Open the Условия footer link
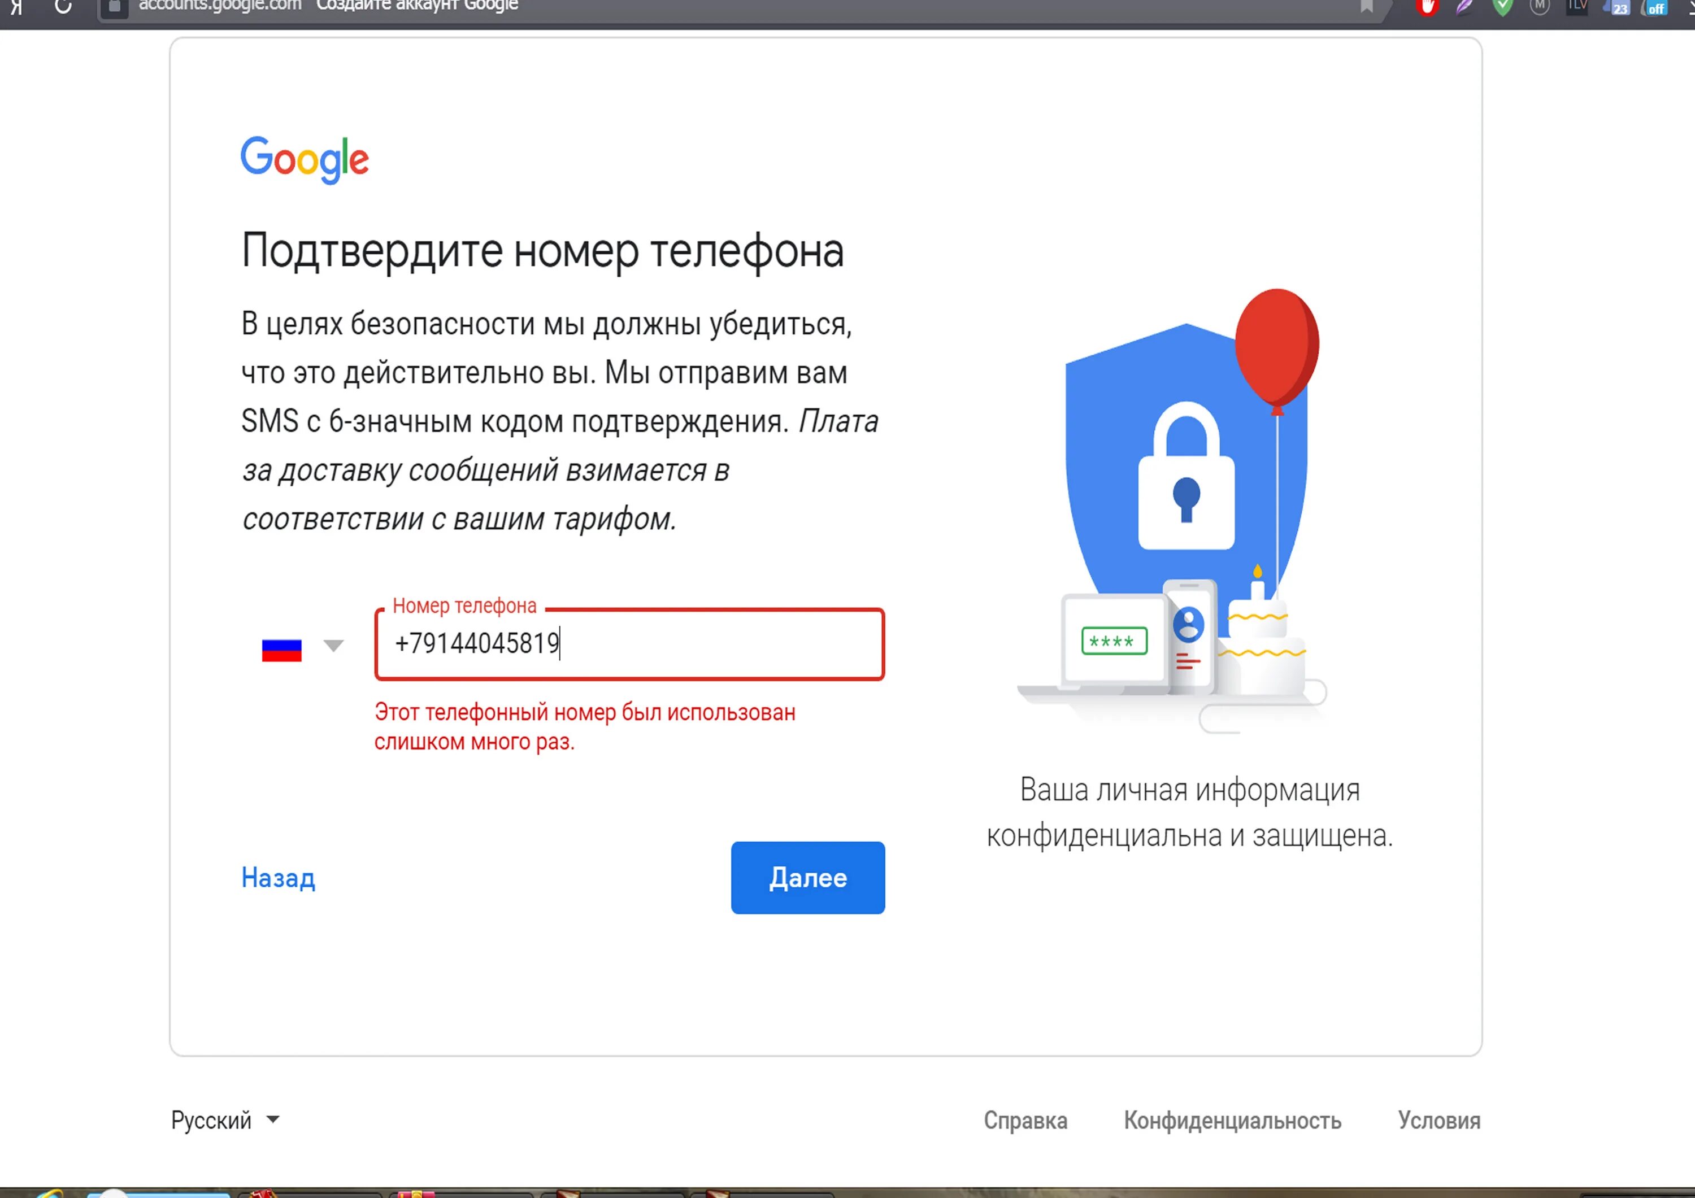Image resolution: width=1695 pixels, height=1198 pixels. pyautogui.click(x=1439, y=1121)
